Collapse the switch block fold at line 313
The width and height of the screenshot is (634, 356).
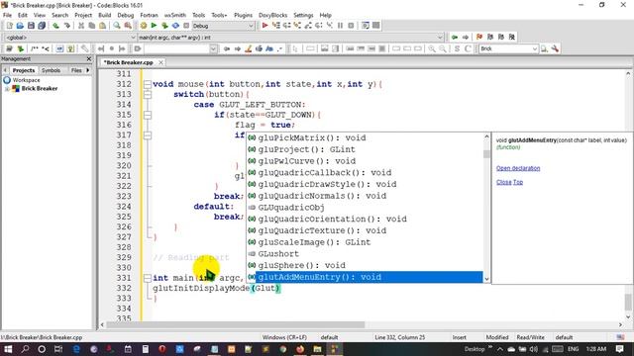point(148,95)
